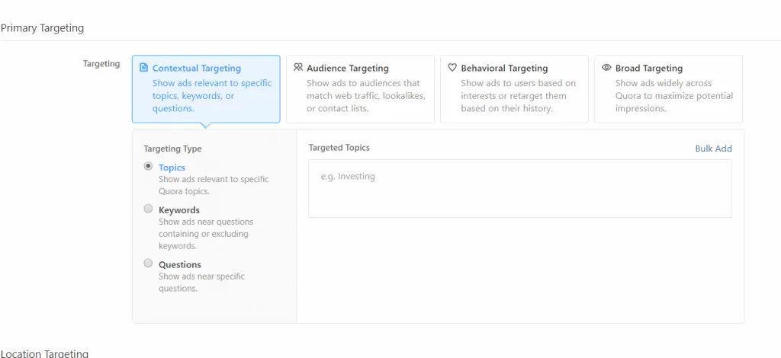Click the Targeted Topics heading
This screenshot has width=781, height=358.
[339, 148]
